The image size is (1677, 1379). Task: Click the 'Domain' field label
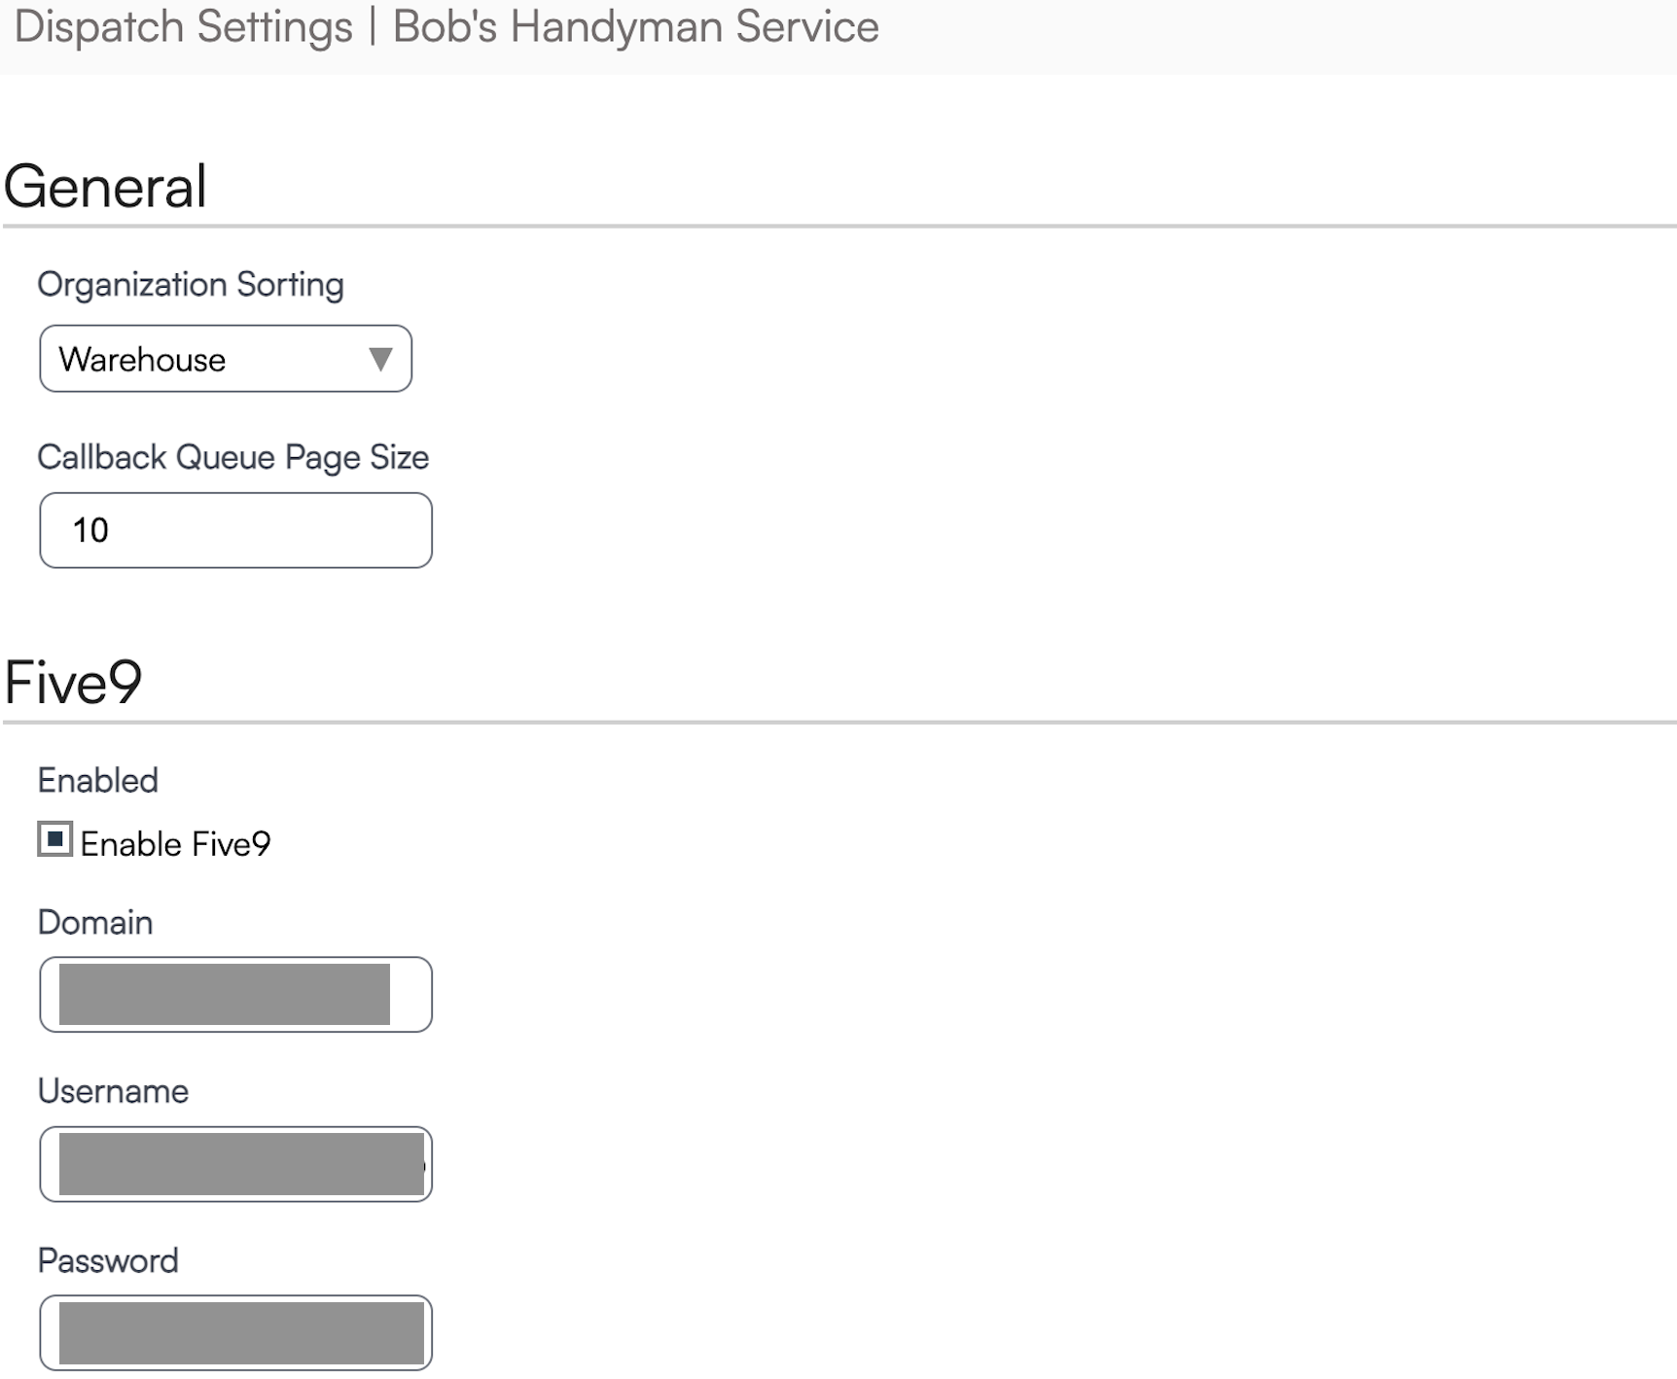[95, 922]
